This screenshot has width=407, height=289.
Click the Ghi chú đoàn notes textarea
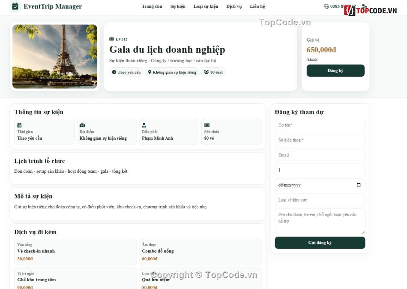tap(320, 221)
